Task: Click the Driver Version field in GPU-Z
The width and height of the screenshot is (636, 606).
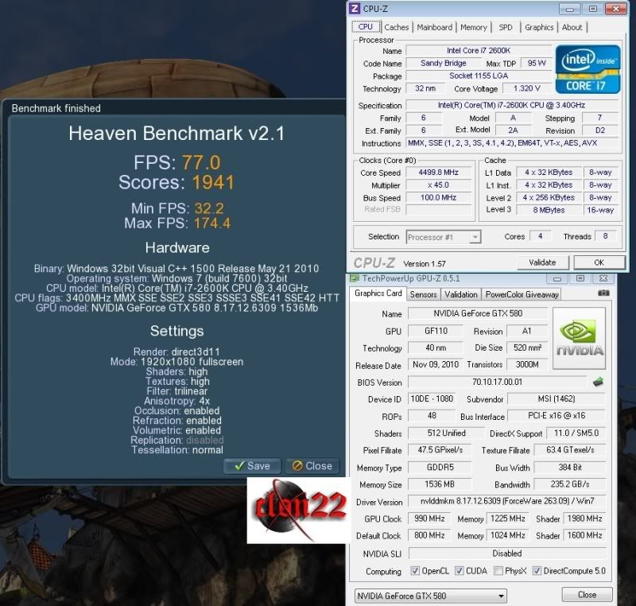Action: point(507,501)
